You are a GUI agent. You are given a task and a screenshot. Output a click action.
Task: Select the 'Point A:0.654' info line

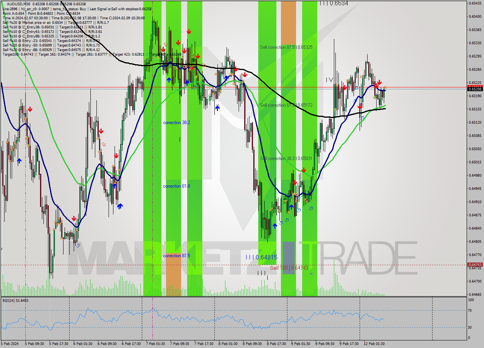pyautogui.click(x=41, y=13)
